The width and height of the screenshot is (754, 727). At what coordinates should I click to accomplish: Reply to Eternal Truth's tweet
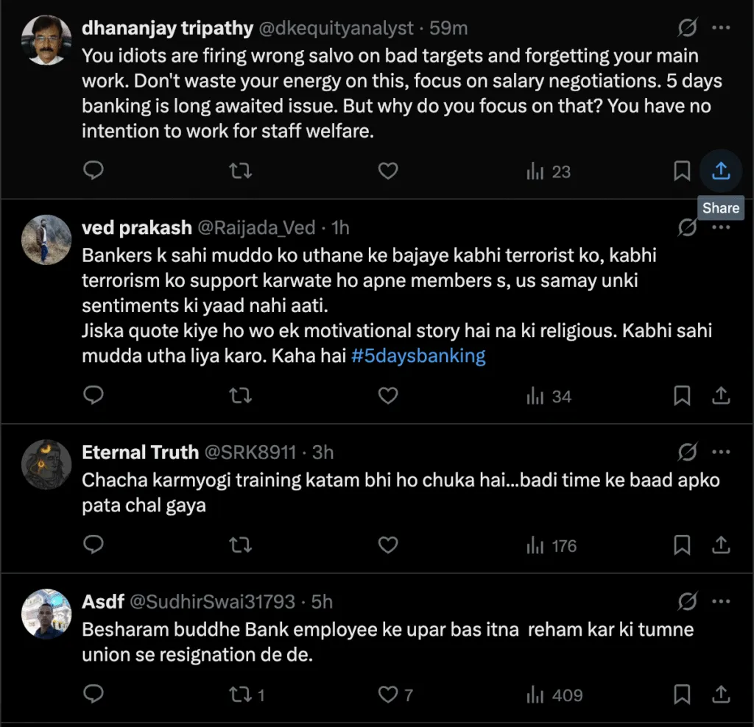click(94, 545)
